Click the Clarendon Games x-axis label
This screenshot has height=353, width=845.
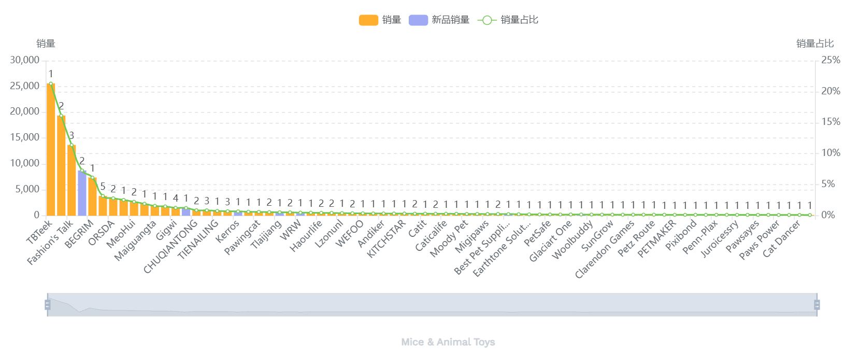pyautogui.click(x=605, y=249)
